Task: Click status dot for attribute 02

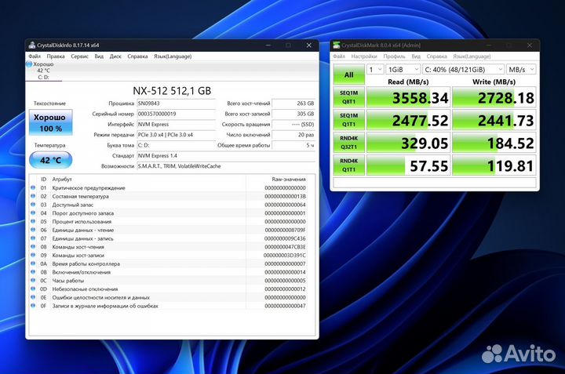Action: [x=33, y=196]
